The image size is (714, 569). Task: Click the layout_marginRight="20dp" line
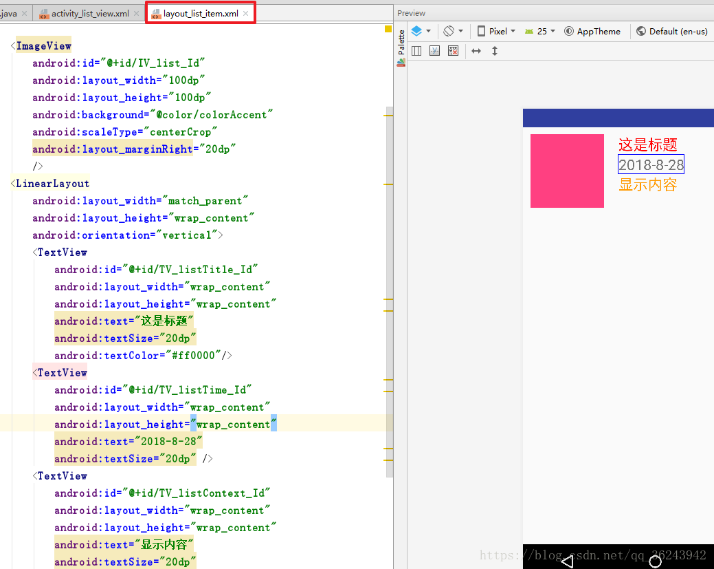[x=134, y=149]
